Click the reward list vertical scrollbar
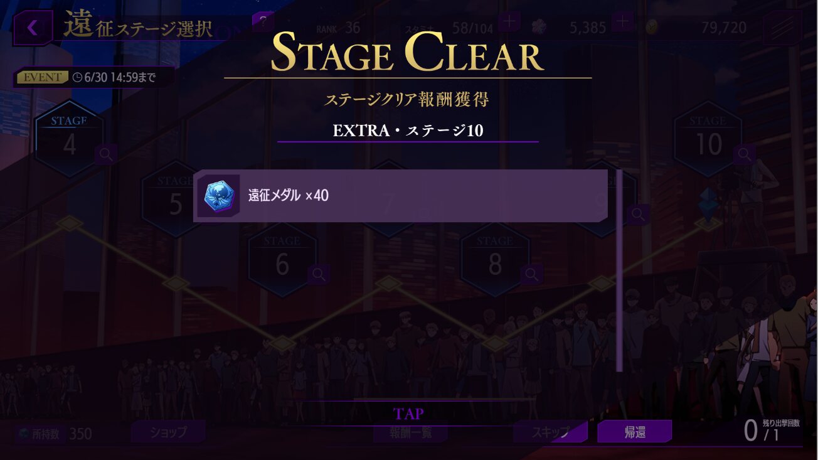Viewport: 818px width, 460px height. coord(619,270)
